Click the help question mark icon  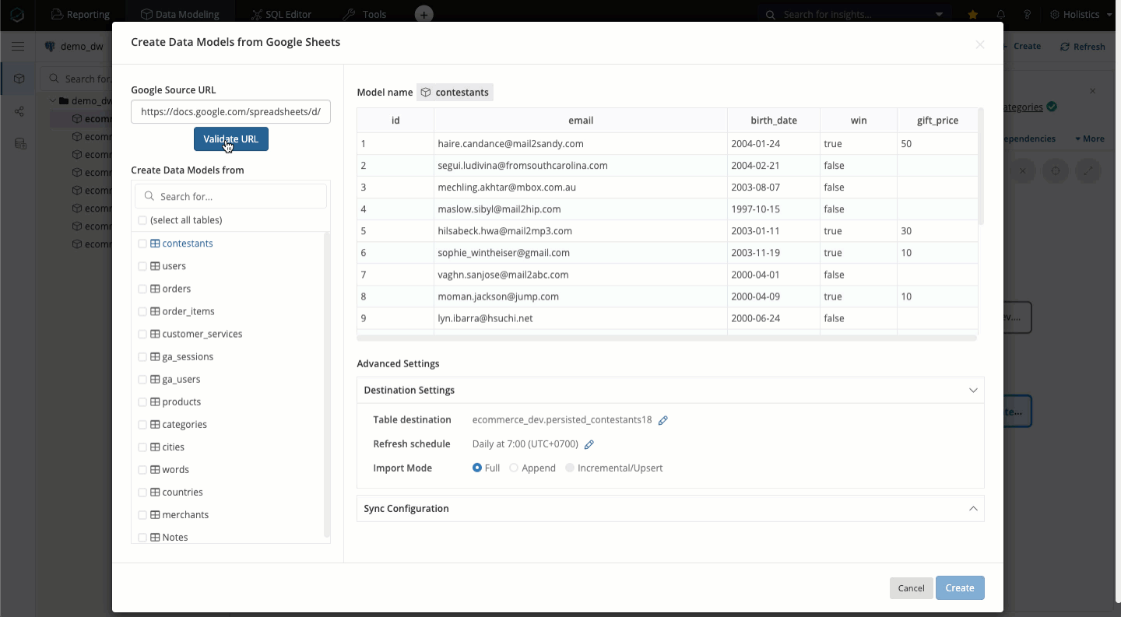tap(1028, 15)
